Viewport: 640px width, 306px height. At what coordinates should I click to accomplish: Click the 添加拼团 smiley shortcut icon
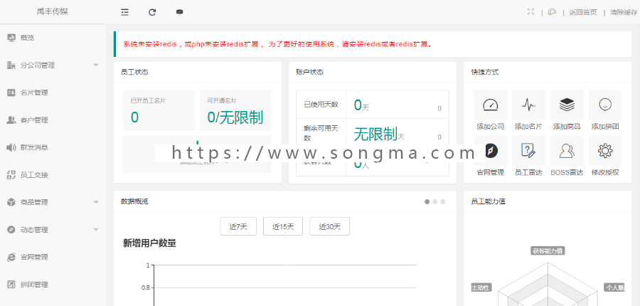[x=605, y=105]
